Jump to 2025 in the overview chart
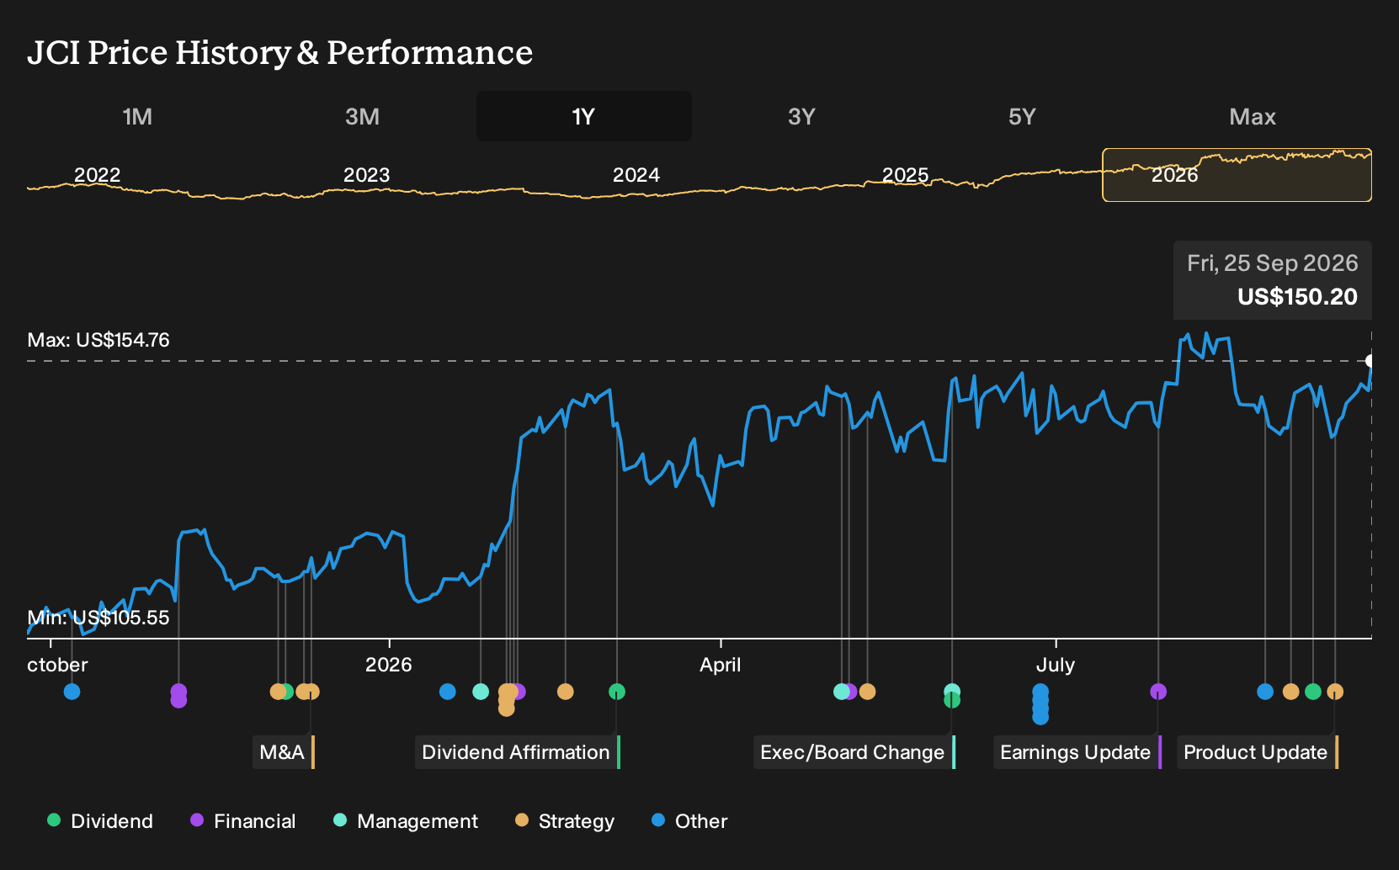The image size is (1399, 870). point(906,175)
